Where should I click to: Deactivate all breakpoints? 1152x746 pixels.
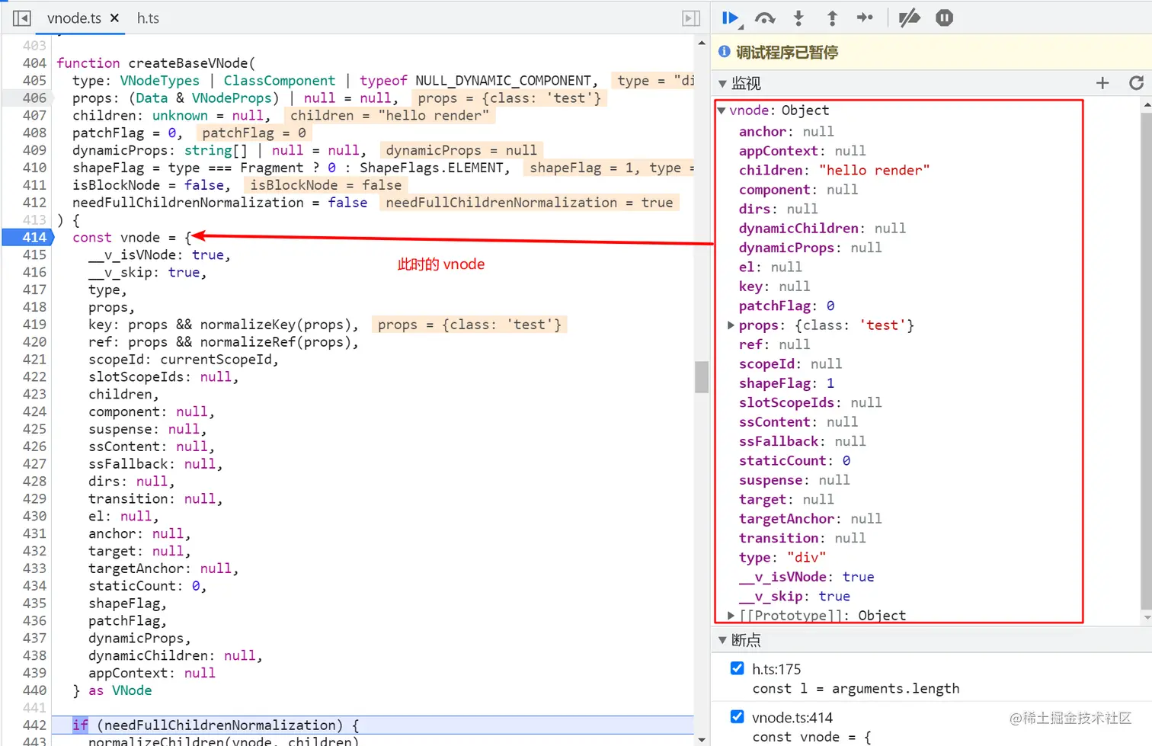[910, 18]
